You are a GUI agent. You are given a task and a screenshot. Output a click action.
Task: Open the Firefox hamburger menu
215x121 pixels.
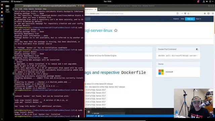click(x=213, y=13)
